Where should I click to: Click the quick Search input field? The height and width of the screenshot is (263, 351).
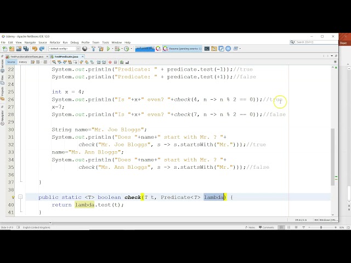click(316, 42)
